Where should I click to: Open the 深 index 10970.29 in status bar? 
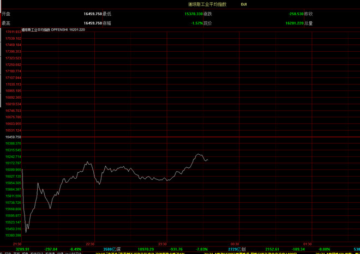[x=146, y=249]
